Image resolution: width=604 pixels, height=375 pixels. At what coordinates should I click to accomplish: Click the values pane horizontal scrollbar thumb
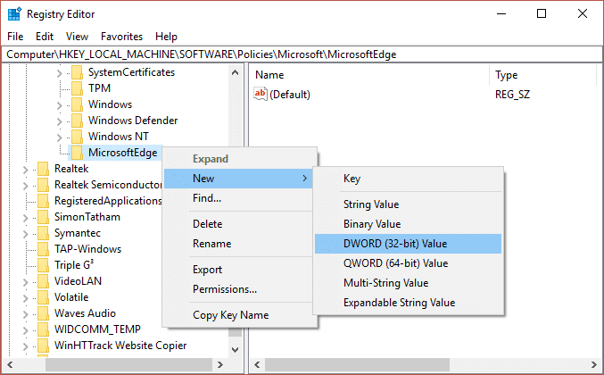[357, 364]
